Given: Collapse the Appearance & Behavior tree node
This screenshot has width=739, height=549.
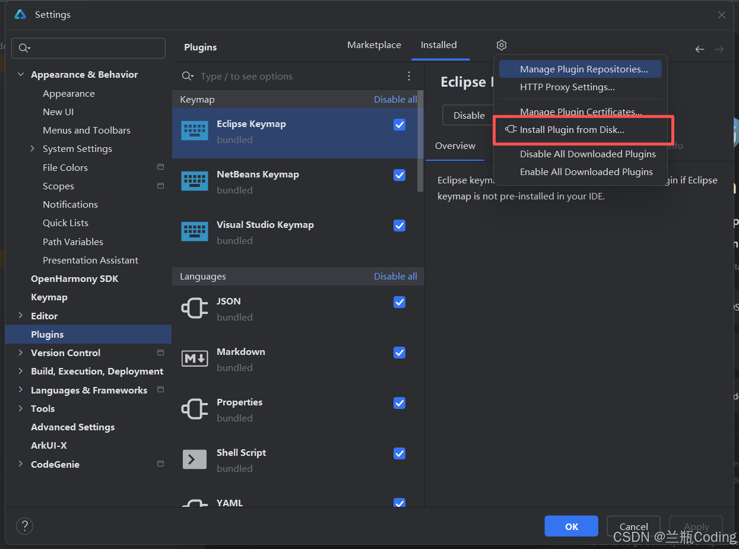Looking at the screenshot, I should click(21, 74).
